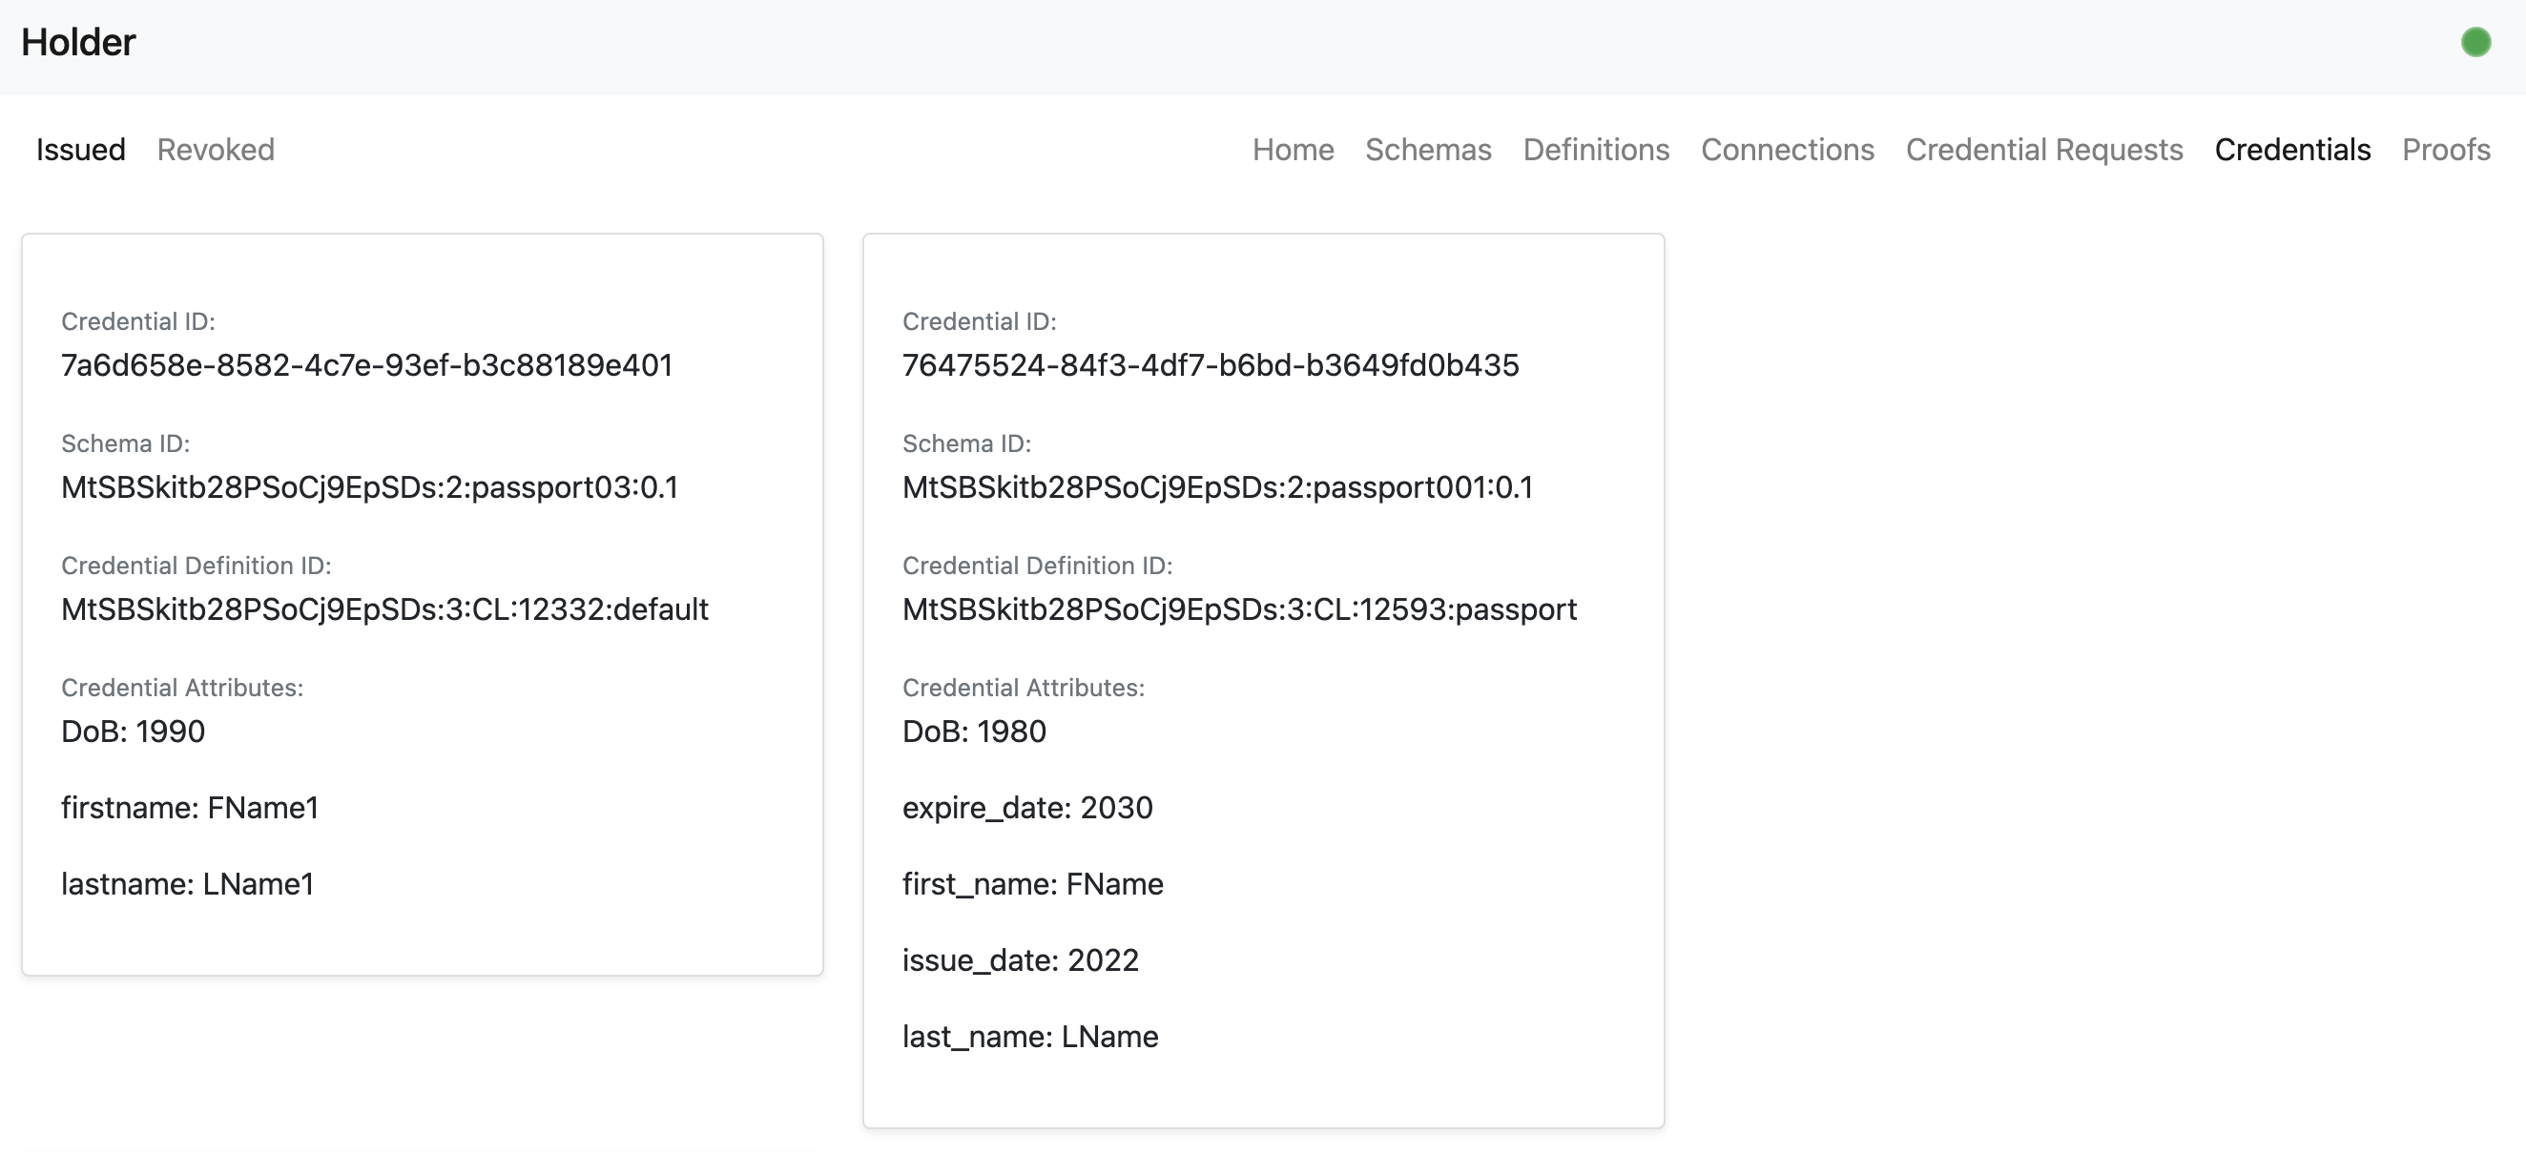
Task: Click the Holder title heading
Action: click(78, 42)
